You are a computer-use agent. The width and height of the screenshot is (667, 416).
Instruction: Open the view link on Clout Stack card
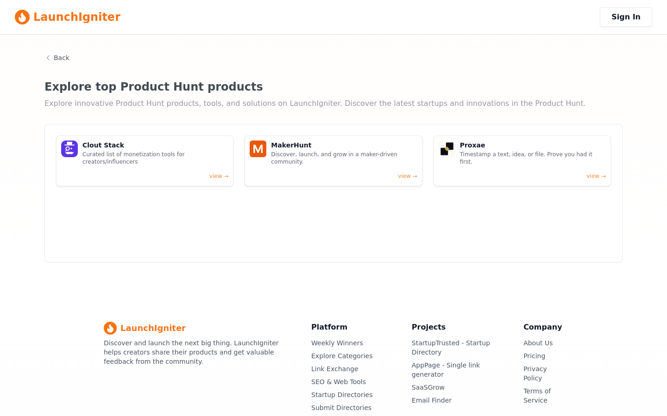pyautogui.click(x=219, y=176)
